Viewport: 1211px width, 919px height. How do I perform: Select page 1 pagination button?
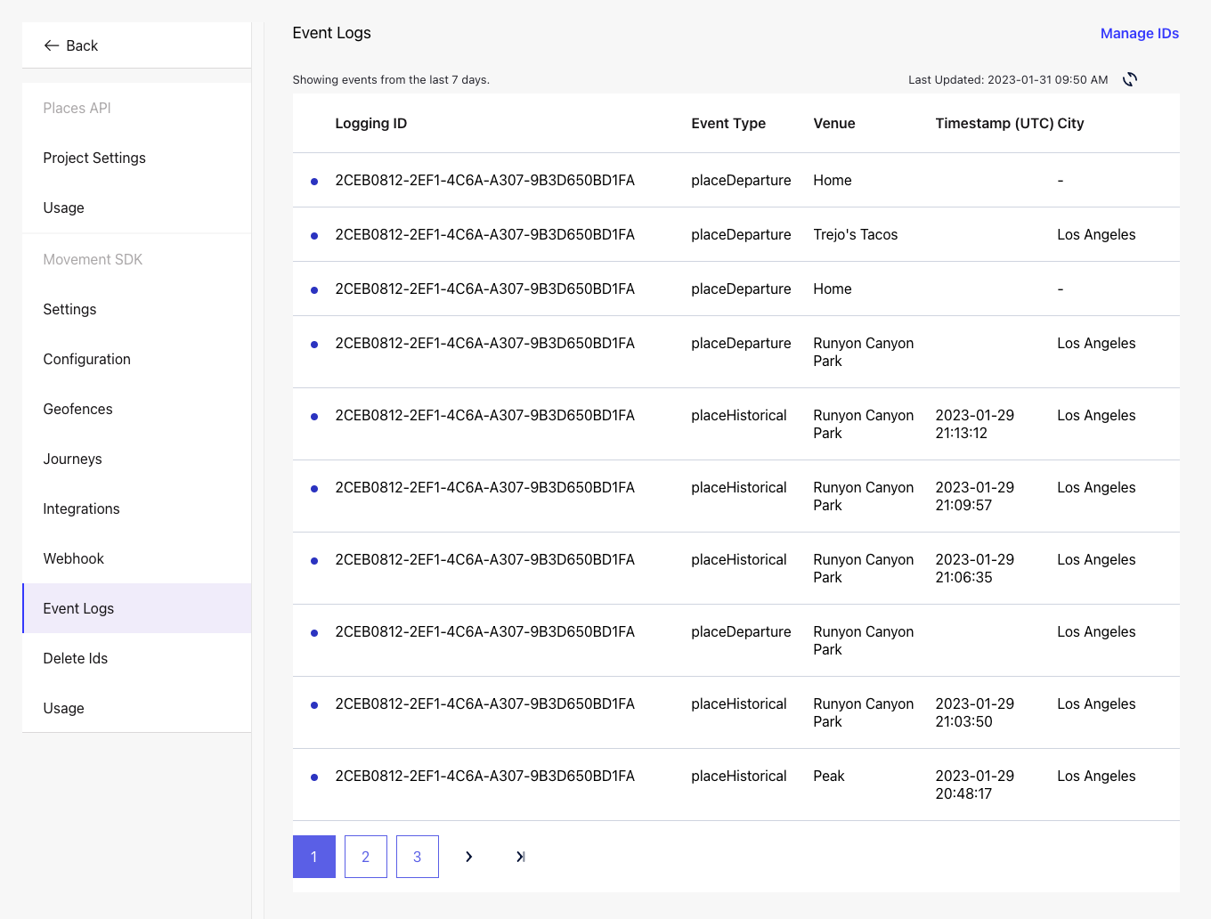(313, 857)
